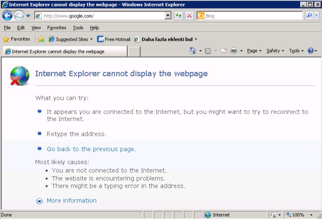Open the Free Hotmail favorite link
322x219 pixels.
tap(114, 39)
